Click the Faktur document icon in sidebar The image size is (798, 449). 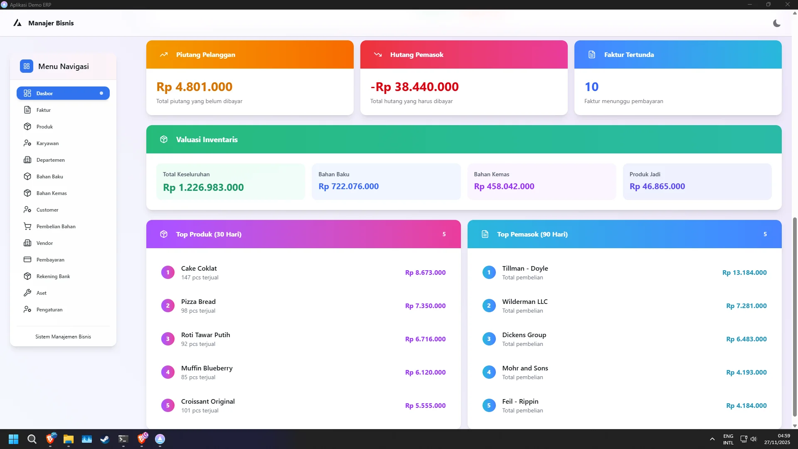[27, 110]
